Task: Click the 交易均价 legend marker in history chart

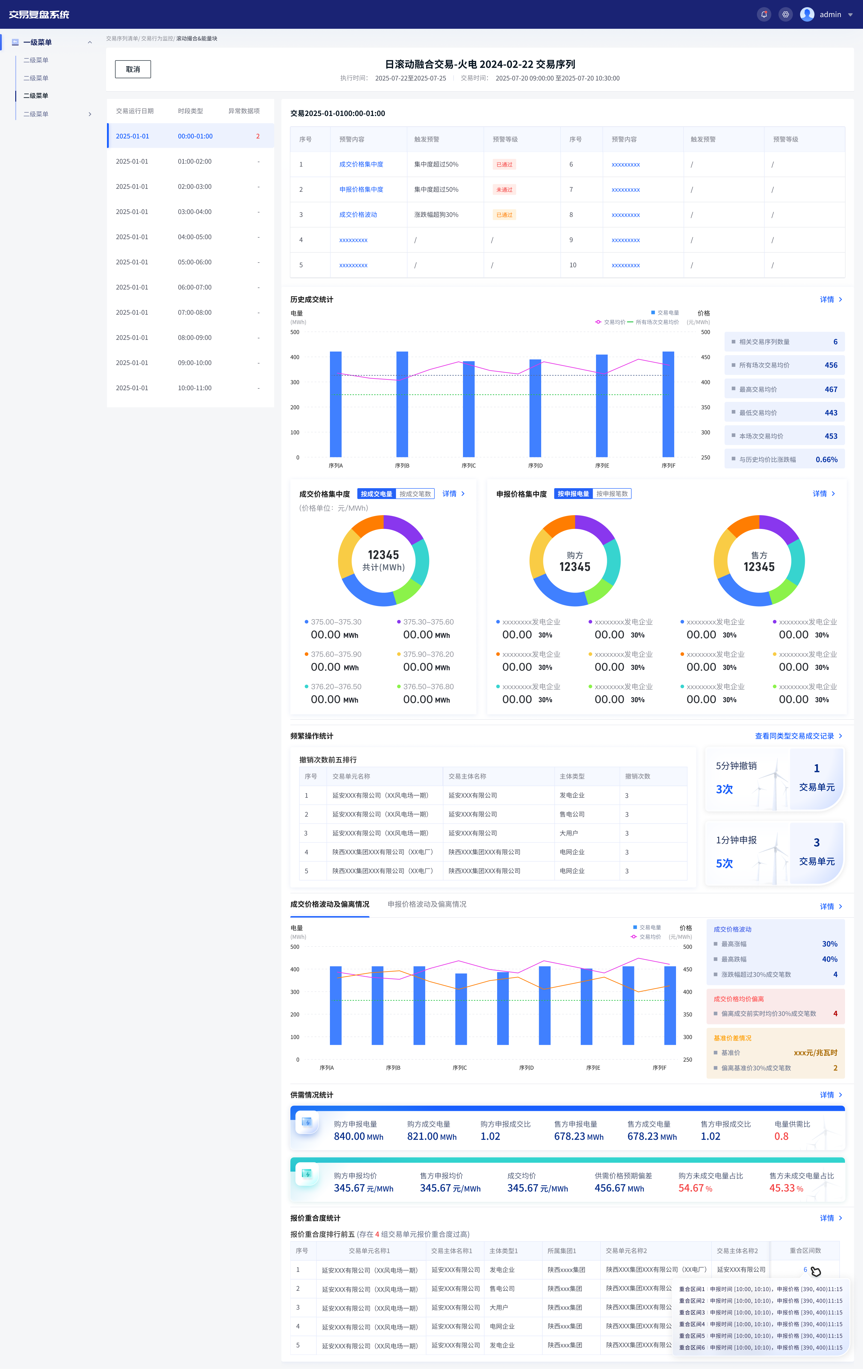Action: 598,322
